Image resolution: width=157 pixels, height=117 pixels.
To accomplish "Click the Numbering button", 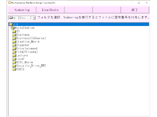I will tap(22, 10).
